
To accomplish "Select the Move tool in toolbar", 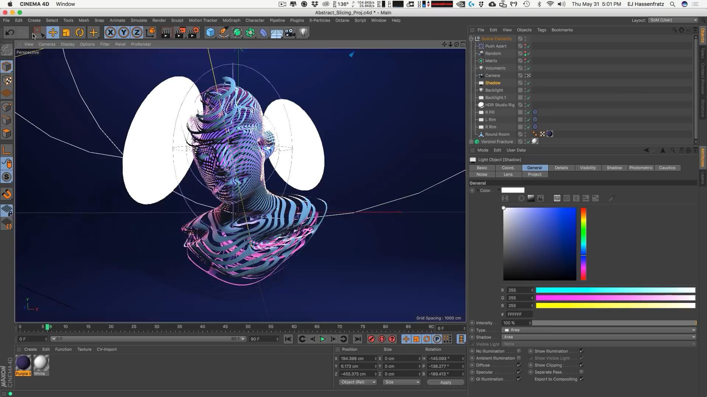I will [x=53, y=33].
